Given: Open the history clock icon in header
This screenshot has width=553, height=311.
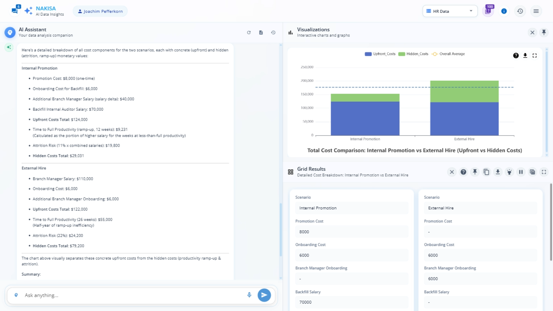Looking at the screenshot, I should 520,11.
